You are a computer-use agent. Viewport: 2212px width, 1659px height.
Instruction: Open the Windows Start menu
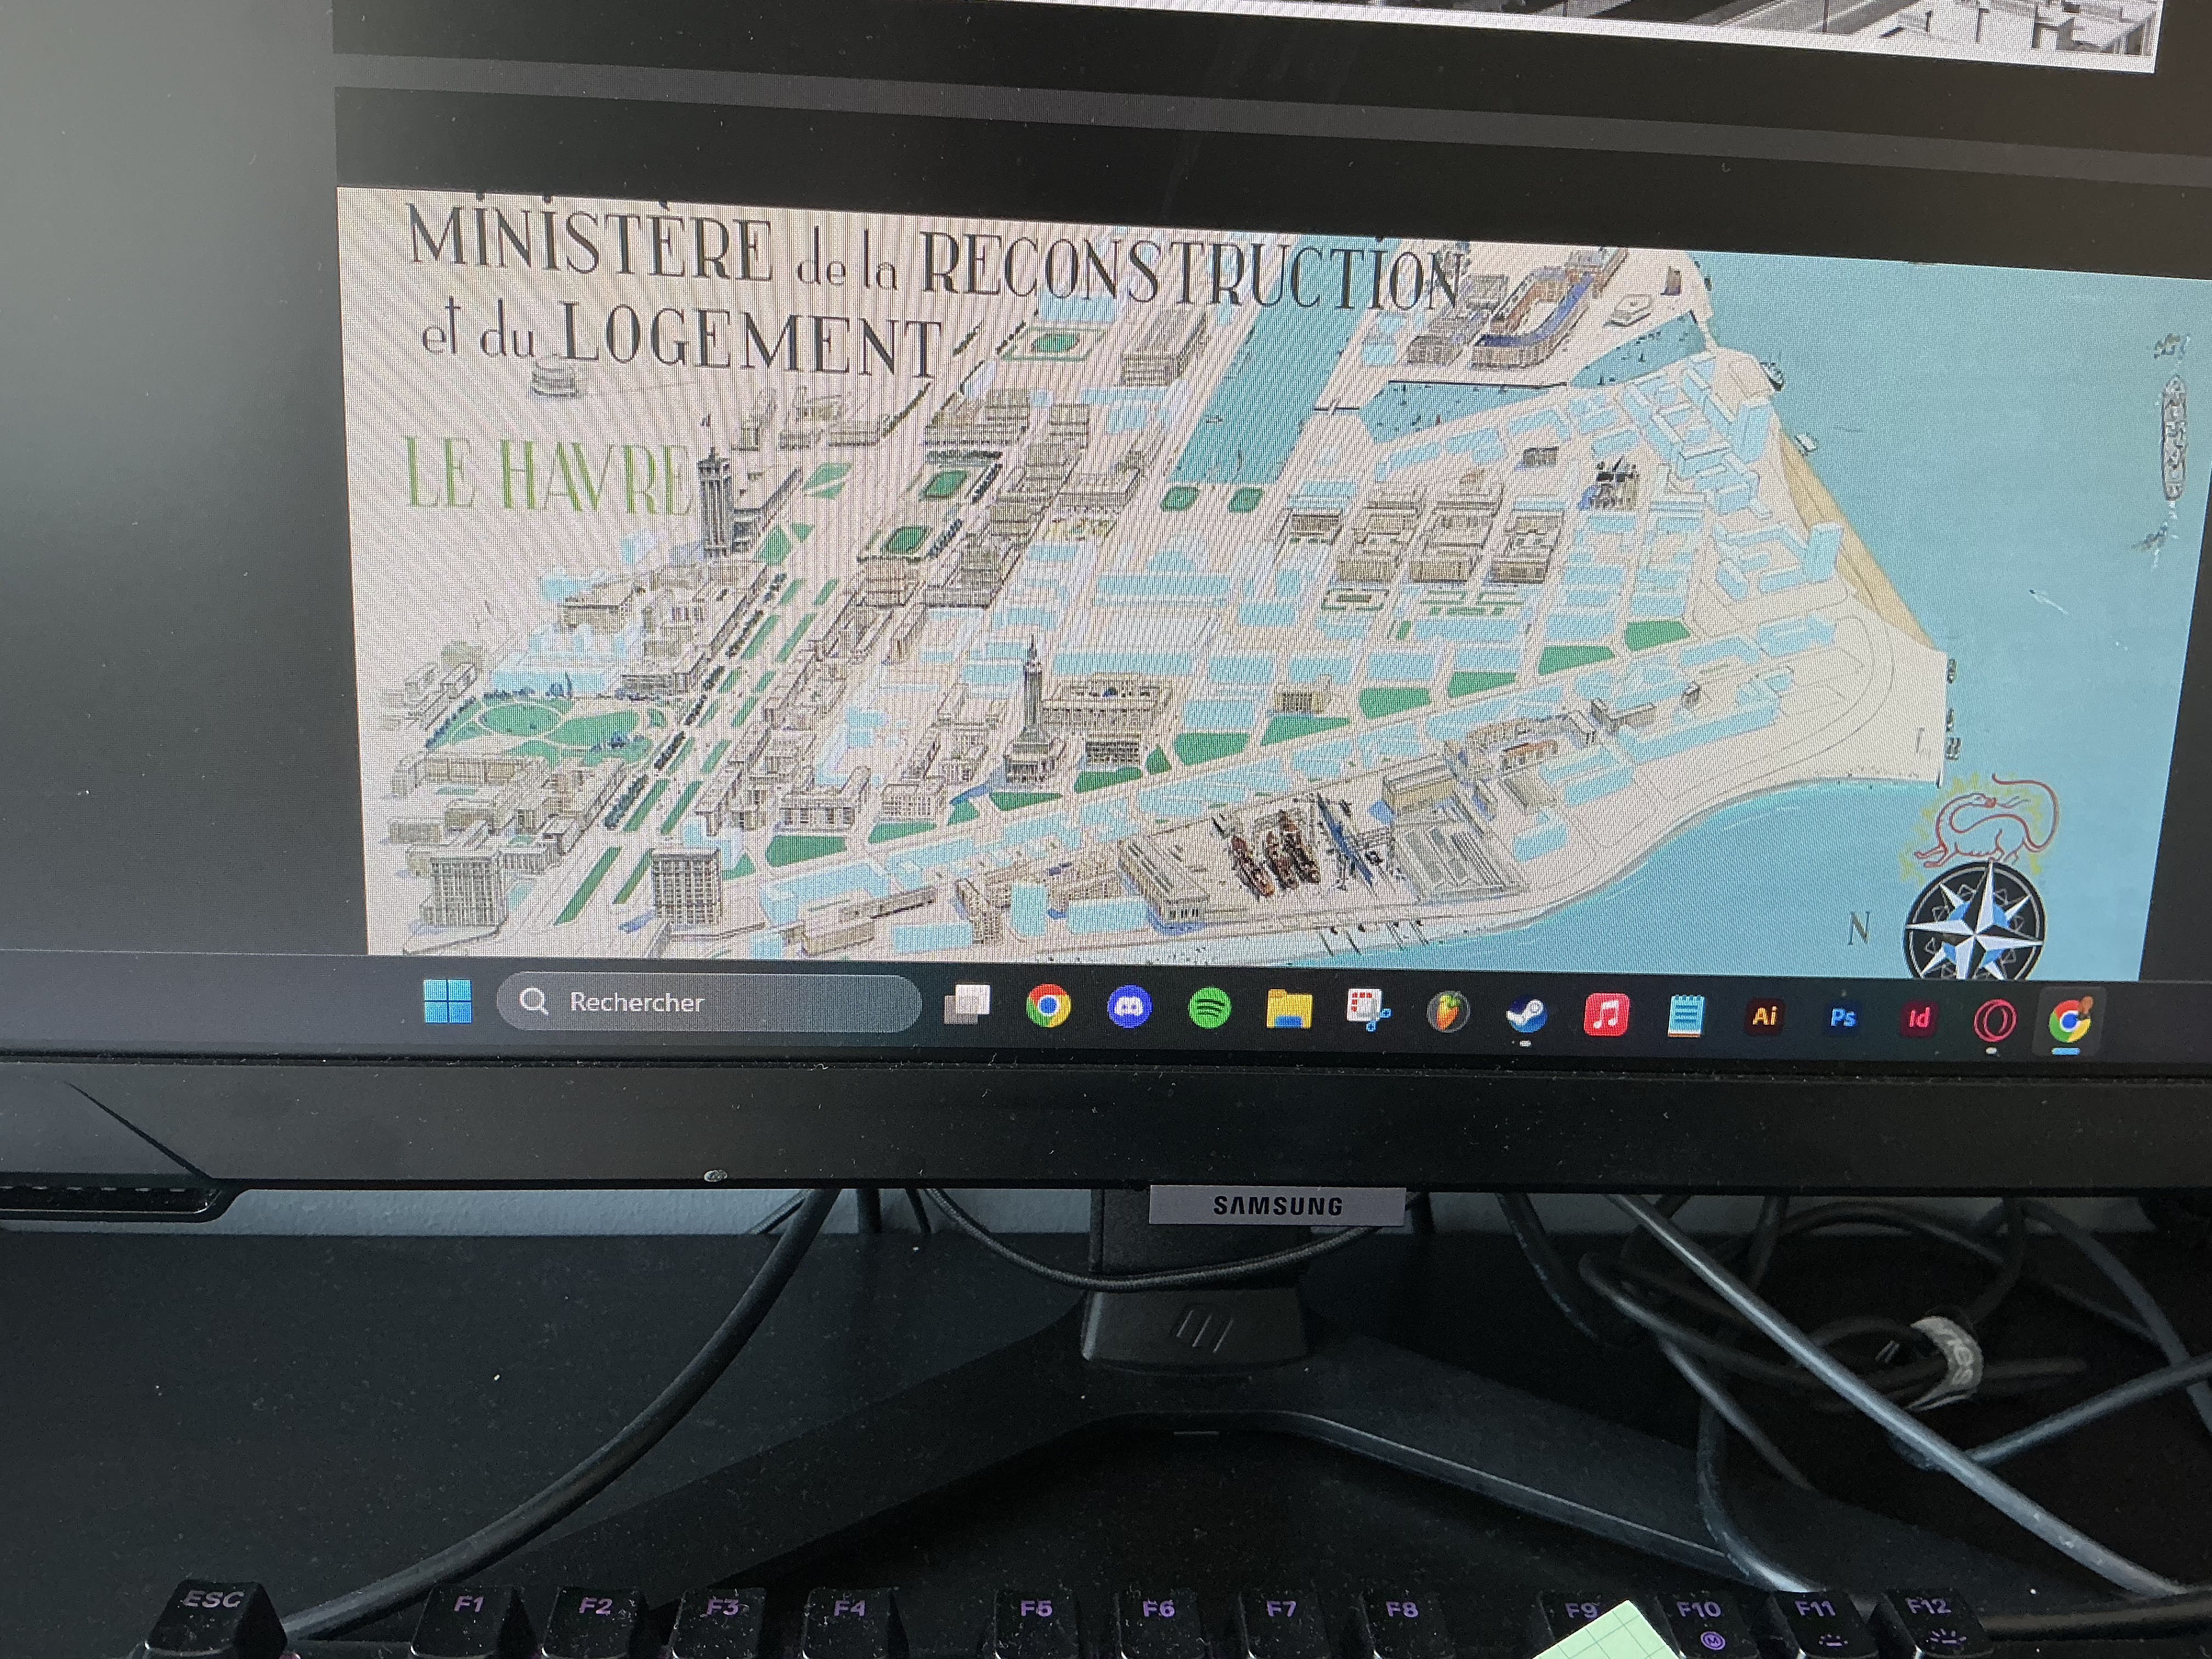447,1000
